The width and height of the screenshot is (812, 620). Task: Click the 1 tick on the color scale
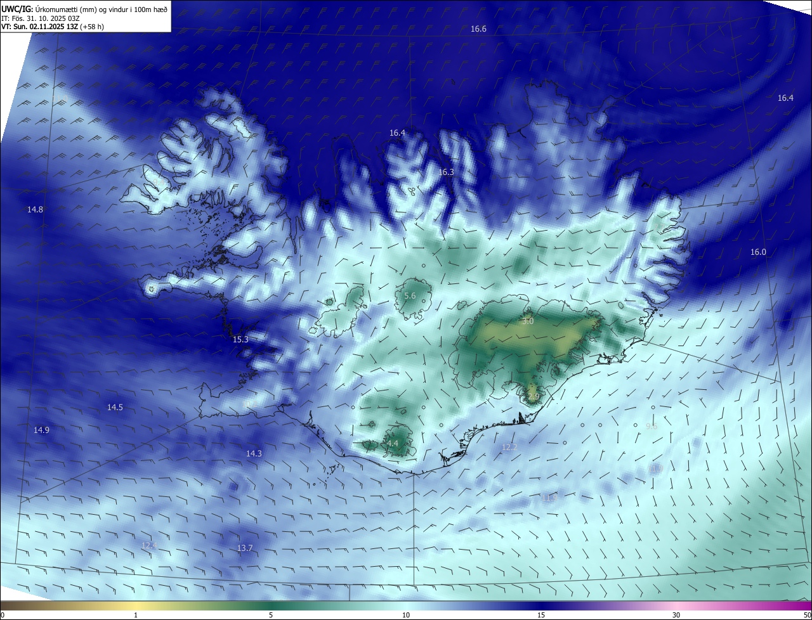(136, 615)
